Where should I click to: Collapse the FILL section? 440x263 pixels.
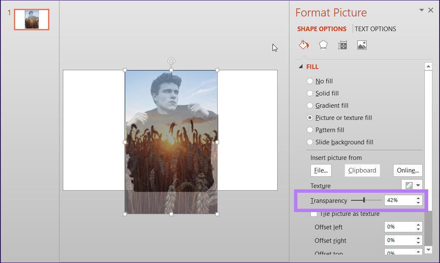click(x=301, y=66)
